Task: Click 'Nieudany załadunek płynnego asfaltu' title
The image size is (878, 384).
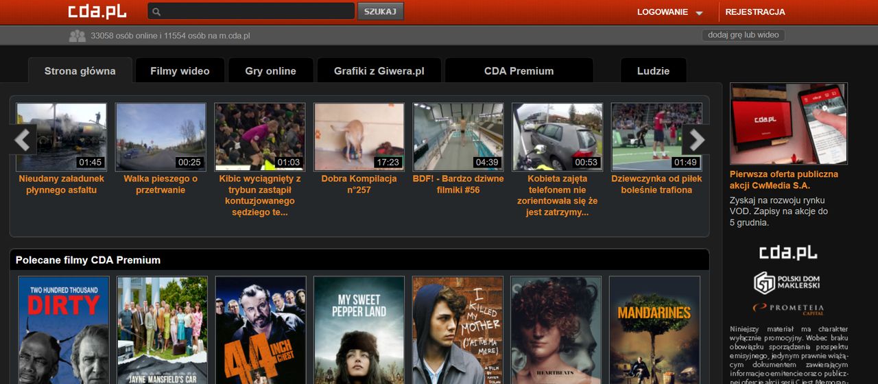Action: pyautogui.click(x=62, y=184)
